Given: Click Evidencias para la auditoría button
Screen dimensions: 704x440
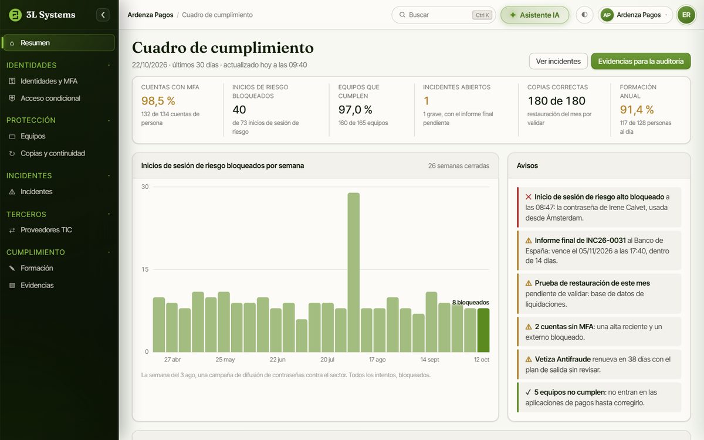Looking at the screenshot, I should (x=641, y=61).
